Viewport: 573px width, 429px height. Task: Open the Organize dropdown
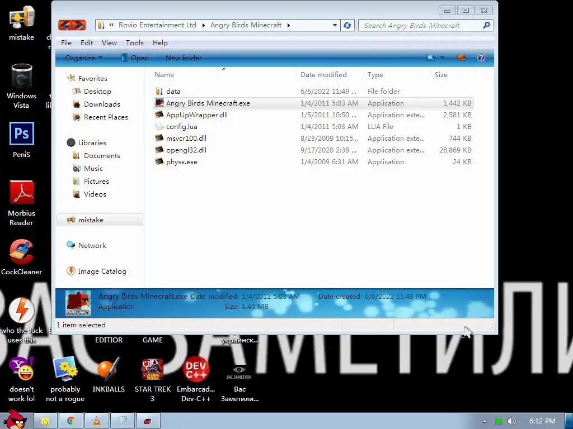coord(84,58)
